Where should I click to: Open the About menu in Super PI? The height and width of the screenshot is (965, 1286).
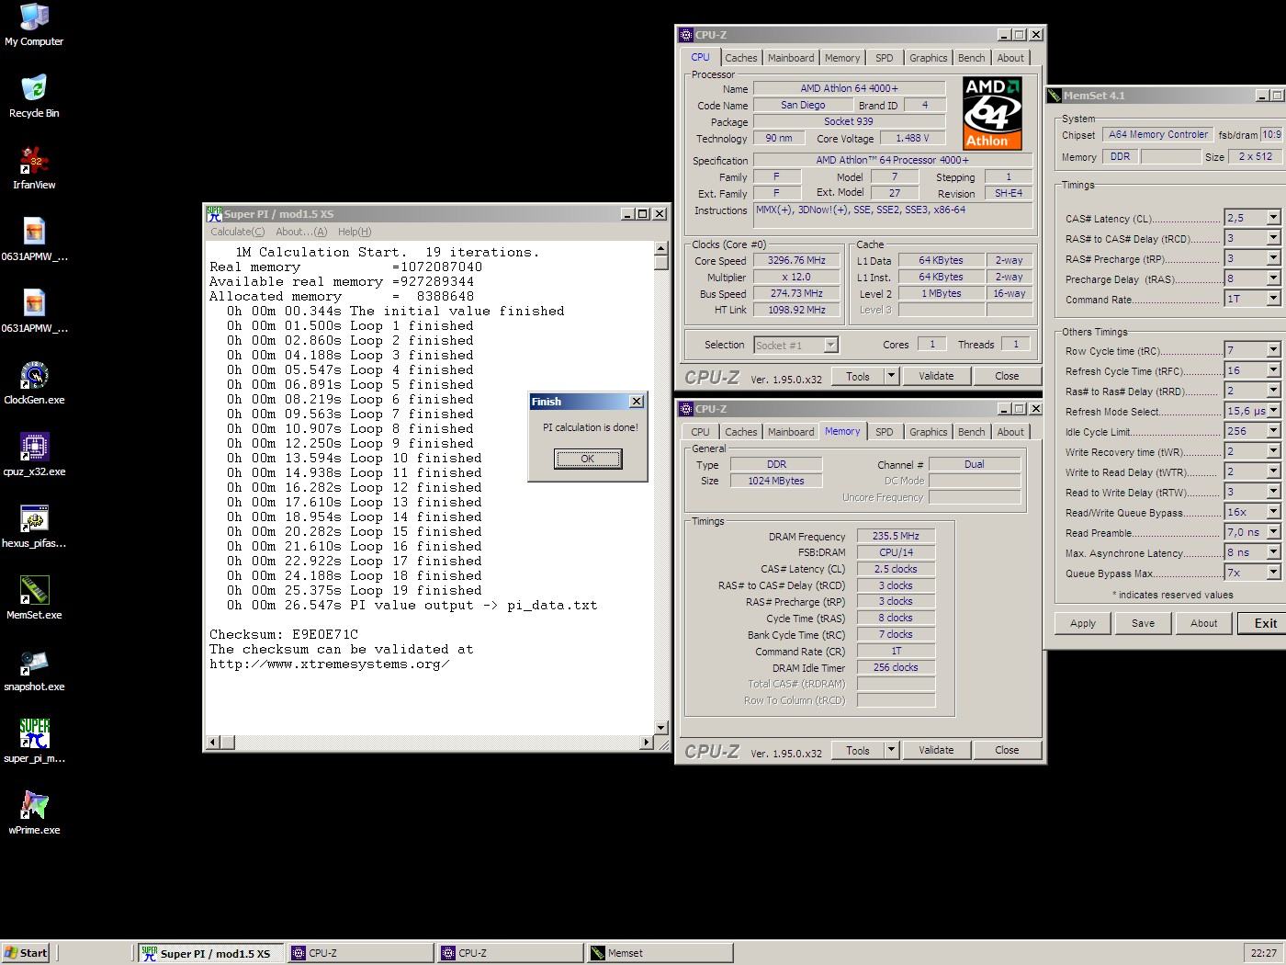point(301,232)
